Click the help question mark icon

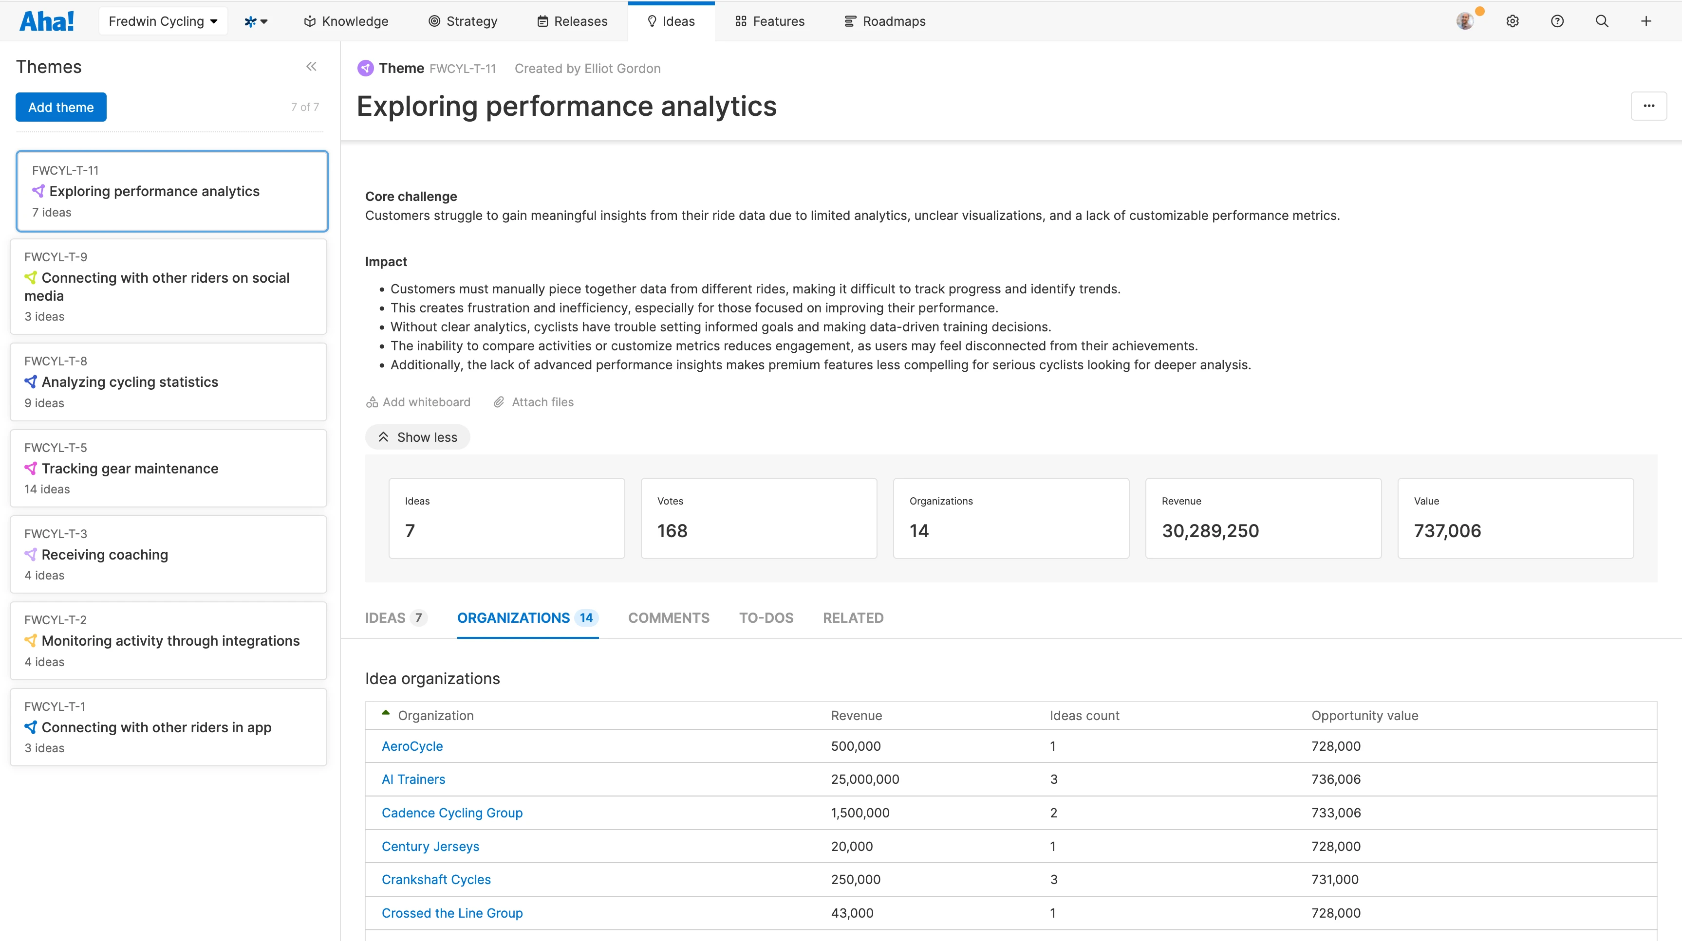click(x=1557, y=21)
